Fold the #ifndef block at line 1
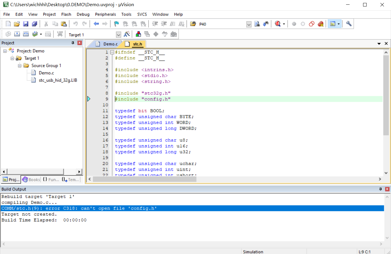The width and height of the screenshot is (391, 254). click(112, 52)
